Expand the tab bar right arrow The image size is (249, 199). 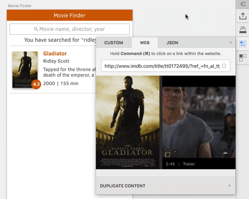click(x=231, y=42)
